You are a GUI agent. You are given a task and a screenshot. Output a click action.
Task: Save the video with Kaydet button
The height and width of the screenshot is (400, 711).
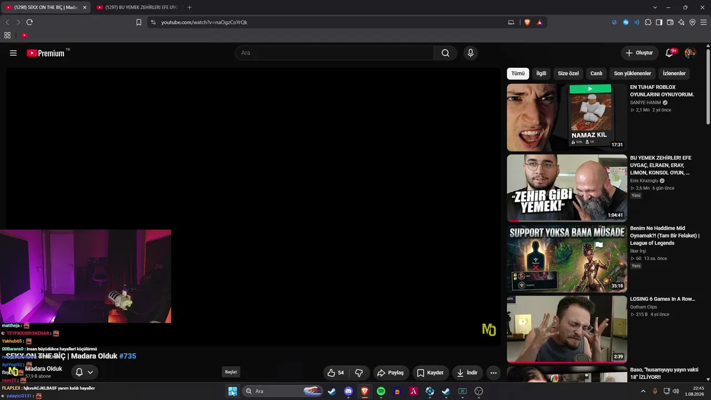pyautogui.click(x=430, y=373)
